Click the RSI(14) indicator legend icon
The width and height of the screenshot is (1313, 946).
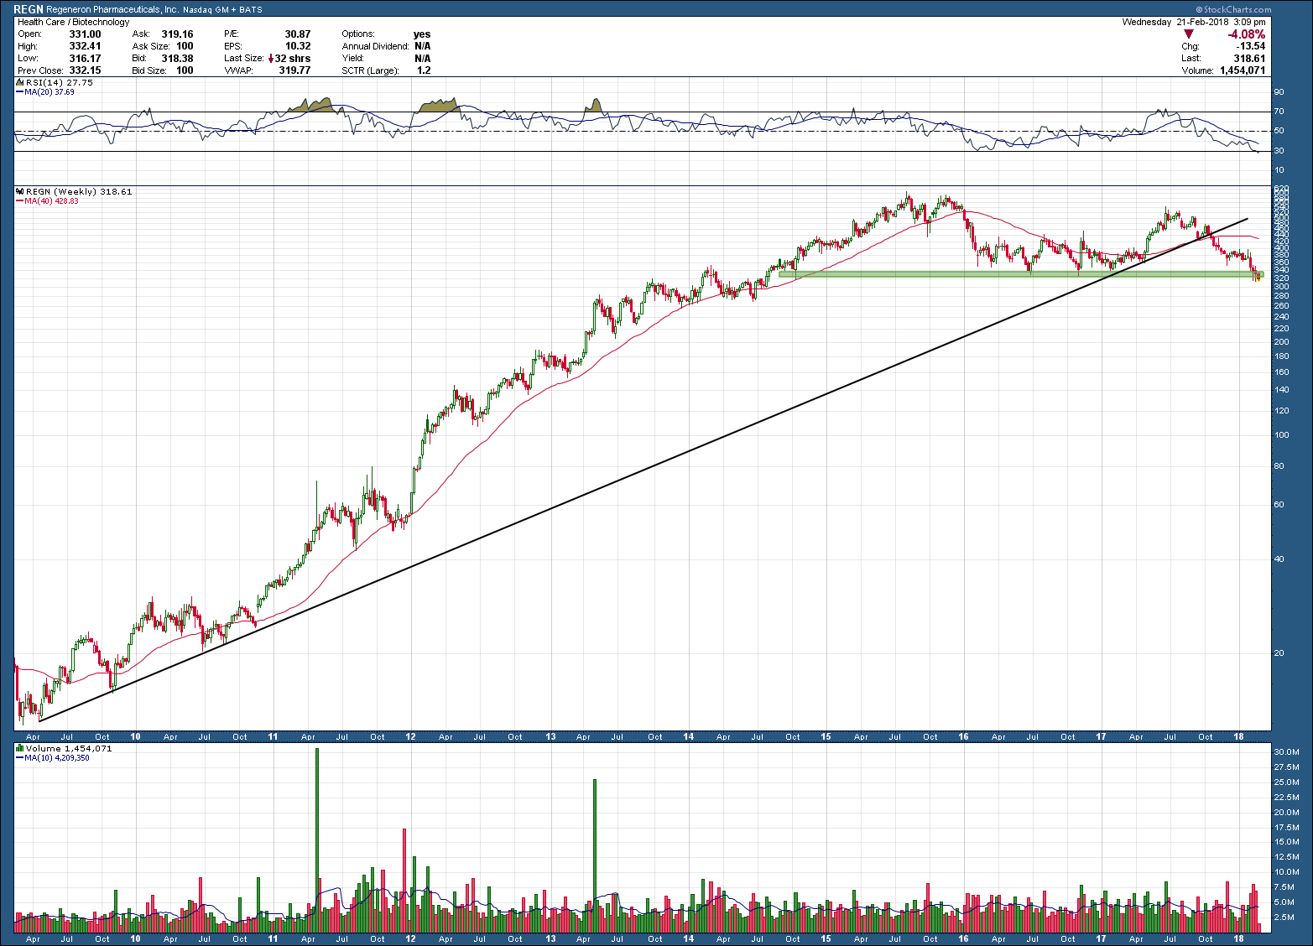21,82
